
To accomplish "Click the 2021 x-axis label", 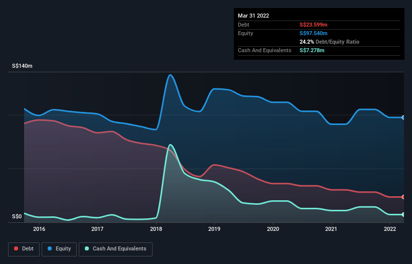I will click(x=331, y=229).
